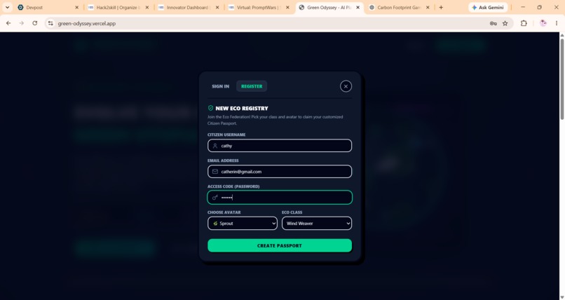Bookmark this page with star icon
Screen dimensions: 565x300
[505, 23]
